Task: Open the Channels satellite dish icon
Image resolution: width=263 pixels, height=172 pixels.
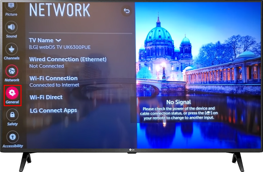Action: click(x=11, y=49)
